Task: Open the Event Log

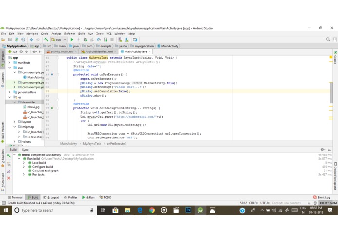Action: pyautogui.click(x=321, y=197)
